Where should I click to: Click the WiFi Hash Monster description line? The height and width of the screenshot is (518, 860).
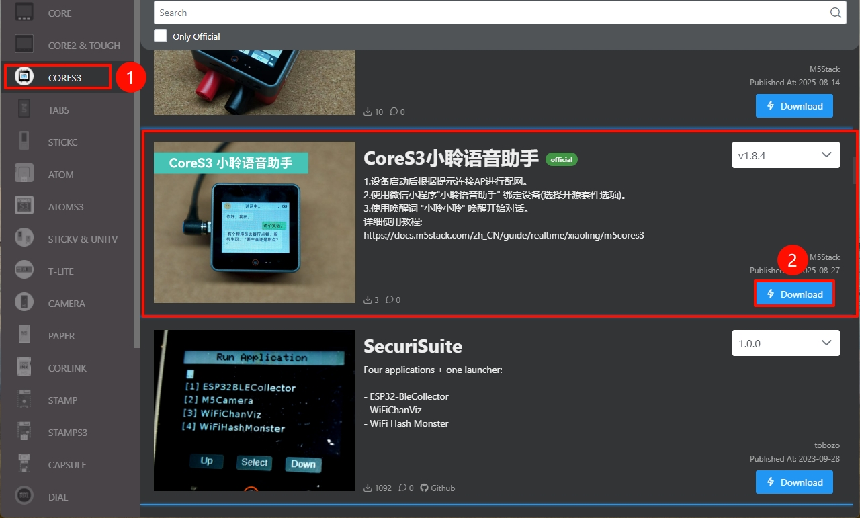coord(406,423)
